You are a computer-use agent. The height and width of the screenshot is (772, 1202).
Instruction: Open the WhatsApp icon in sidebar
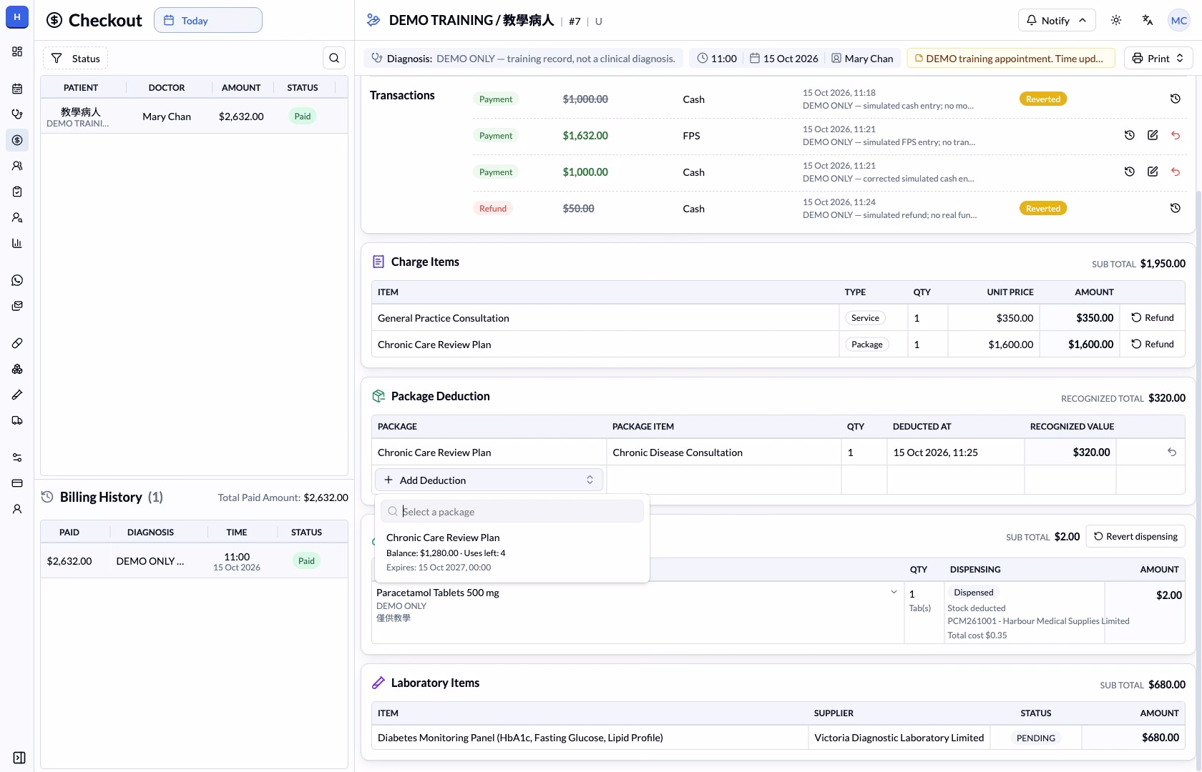point(17,280)
